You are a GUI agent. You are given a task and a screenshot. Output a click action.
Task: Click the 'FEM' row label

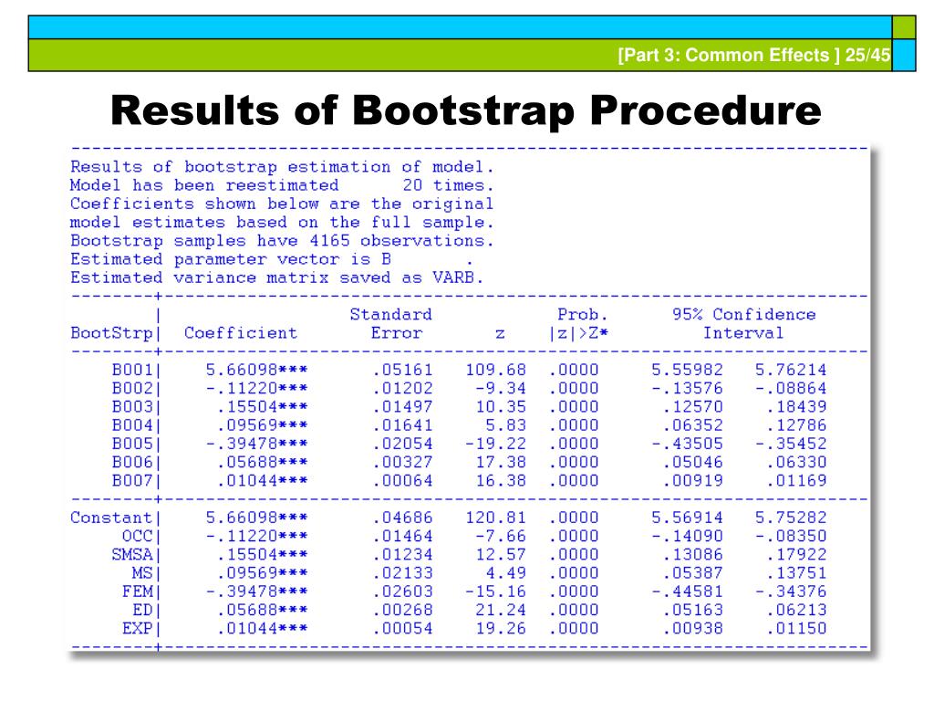tap(138, 591)
